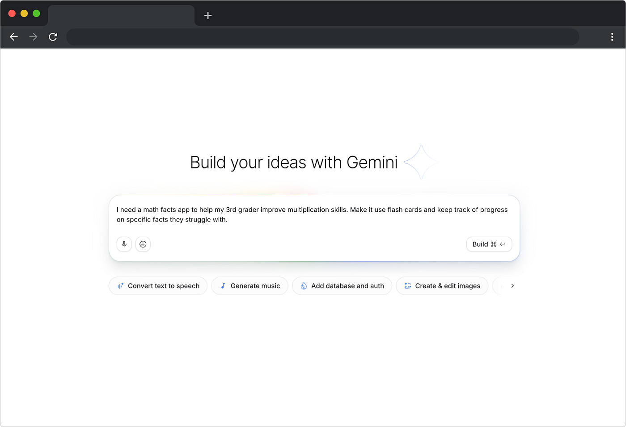Screen dimensions: 626x427
Task: Open the three-dot browser menu
Action: coord(612,37)
